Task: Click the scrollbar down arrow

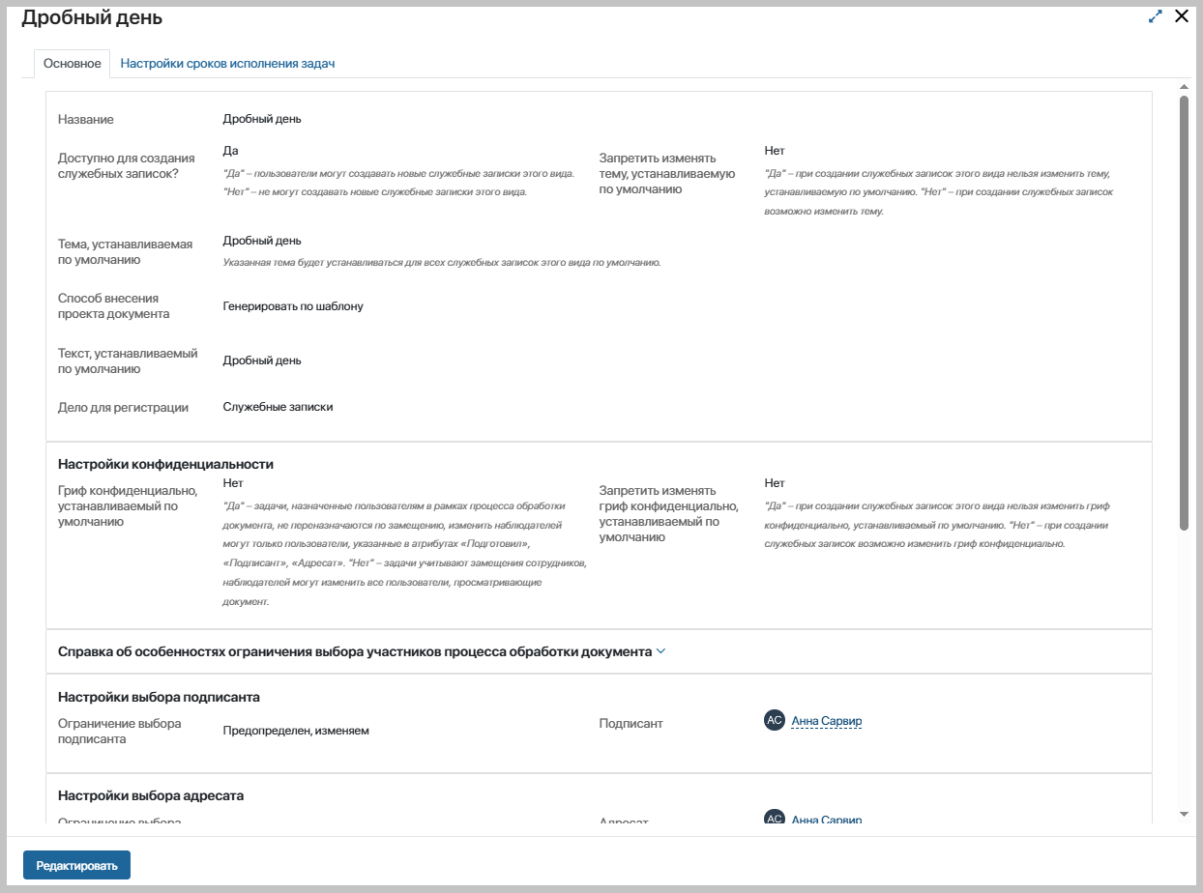Action: (x=1184, y=815)
